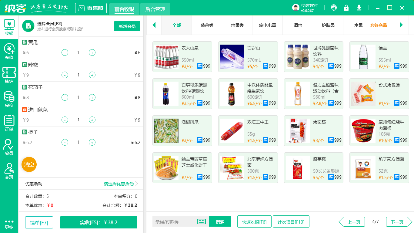Screen dimensions: 414x233
Task: Select the 水果类 category tab
Action: click(x=237, y=25)
